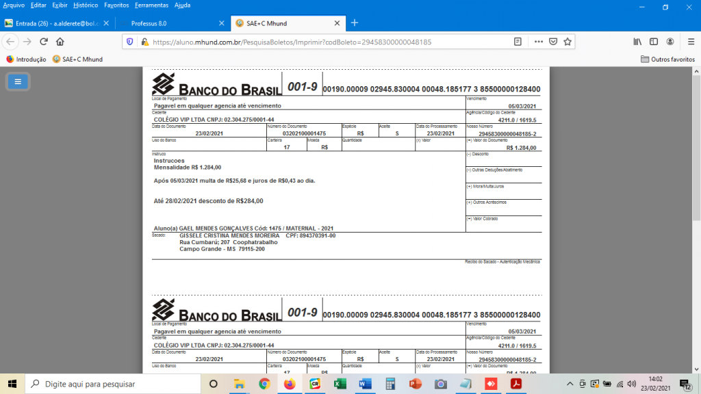This screenshot has height=394, width=701.
Task: Open the Arquivo menu
Action: click(14, 5)
